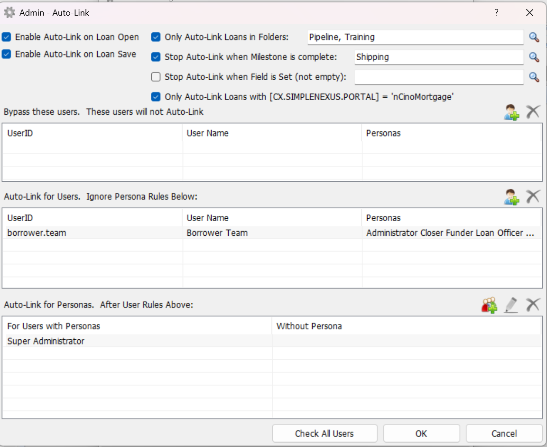Viewport: 547px width, 447px height.
Task: Remove user from Bypass users list
Action: 533,112
